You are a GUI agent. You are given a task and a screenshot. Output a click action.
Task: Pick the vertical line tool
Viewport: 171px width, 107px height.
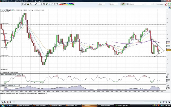[x=41, y=4]
